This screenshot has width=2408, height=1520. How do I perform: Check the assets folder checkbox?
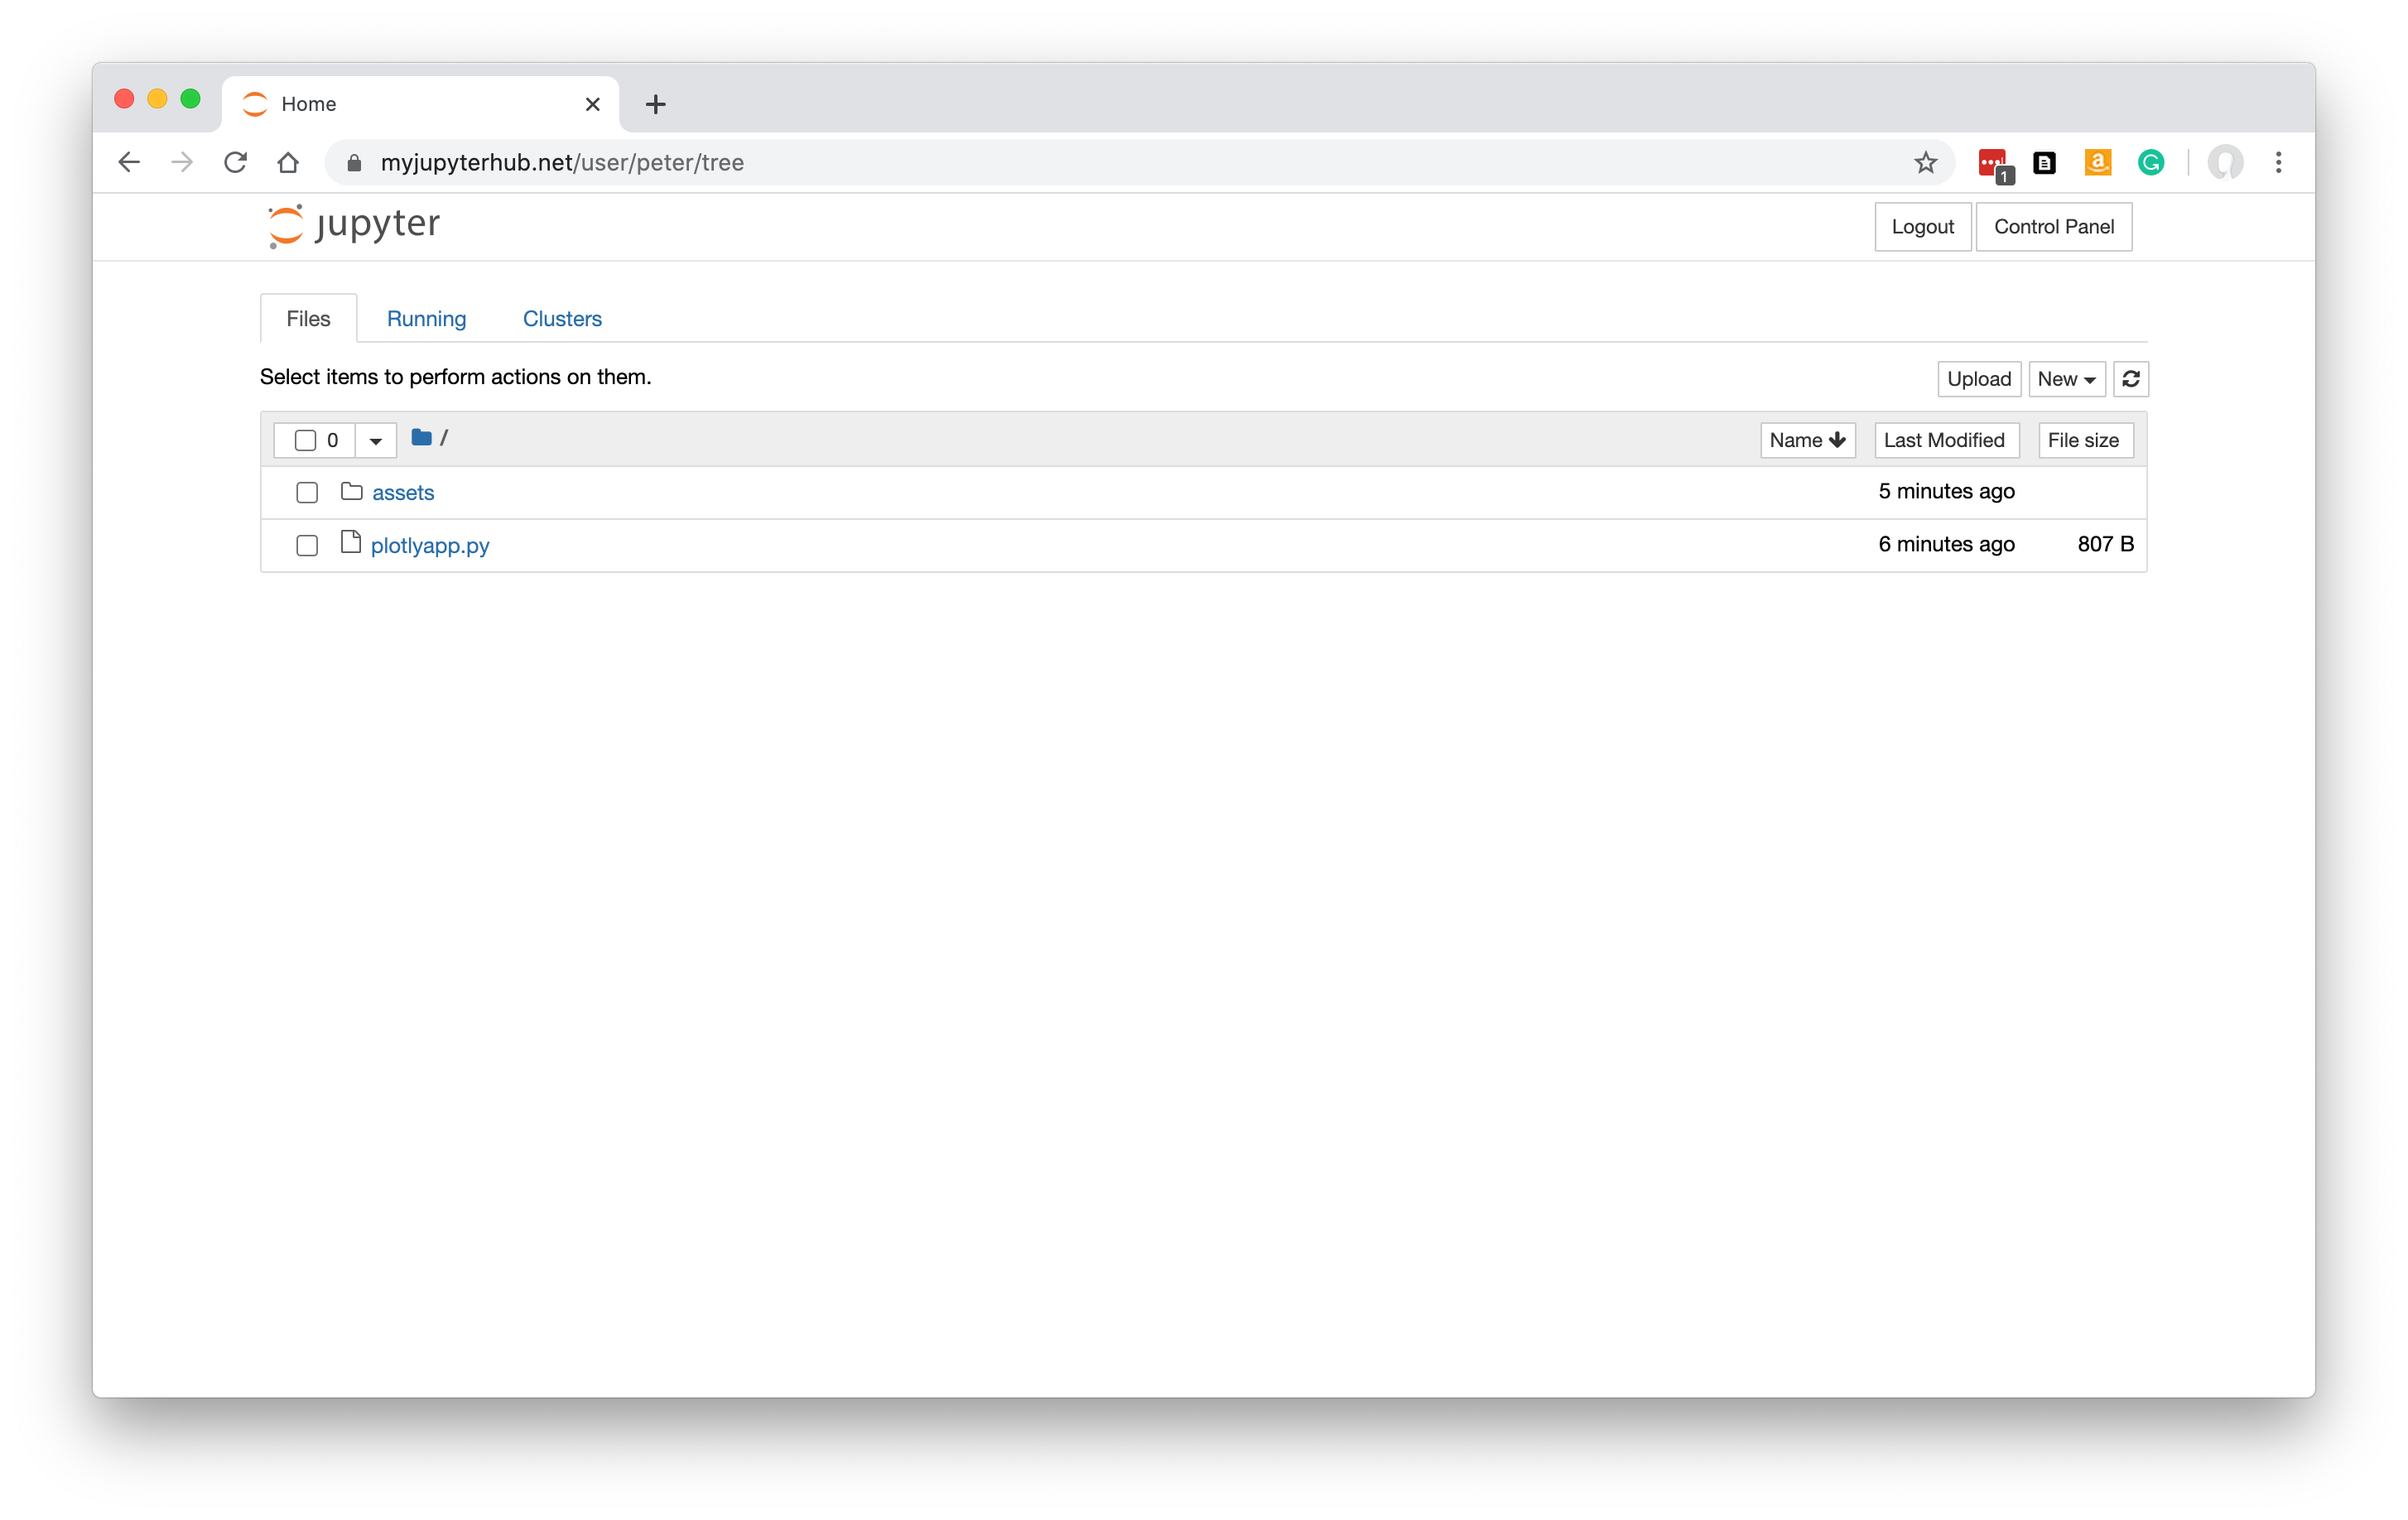[307, 492]
